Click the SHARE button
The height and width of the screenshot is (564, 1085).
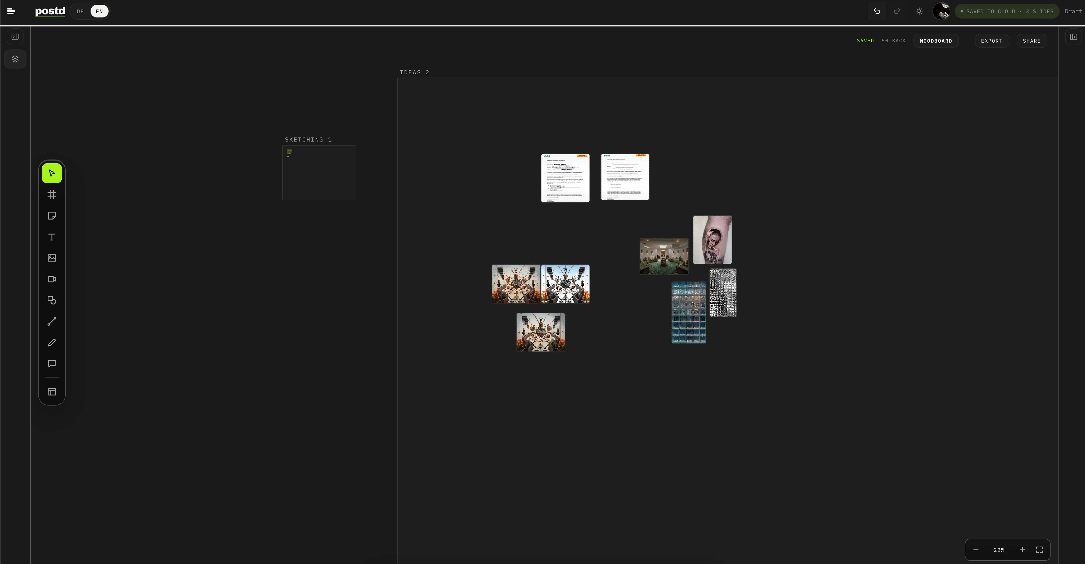point(1032,41)
